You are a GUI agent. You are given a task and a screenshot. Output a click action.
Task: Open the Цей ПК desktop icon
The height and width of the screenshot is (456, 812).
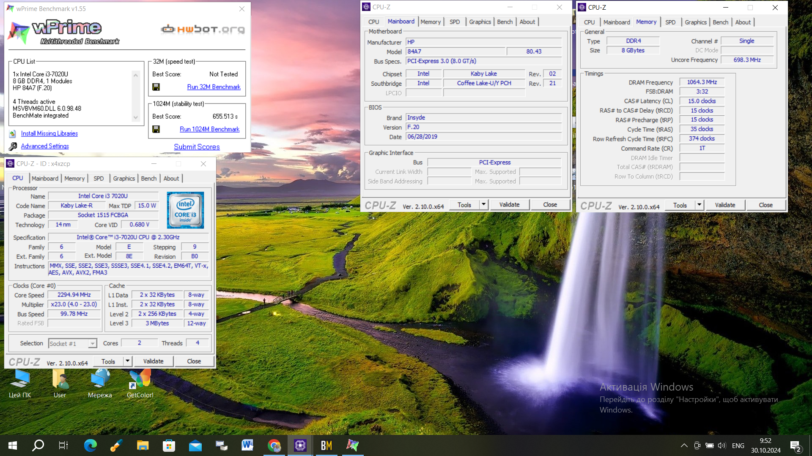(20, 383)
